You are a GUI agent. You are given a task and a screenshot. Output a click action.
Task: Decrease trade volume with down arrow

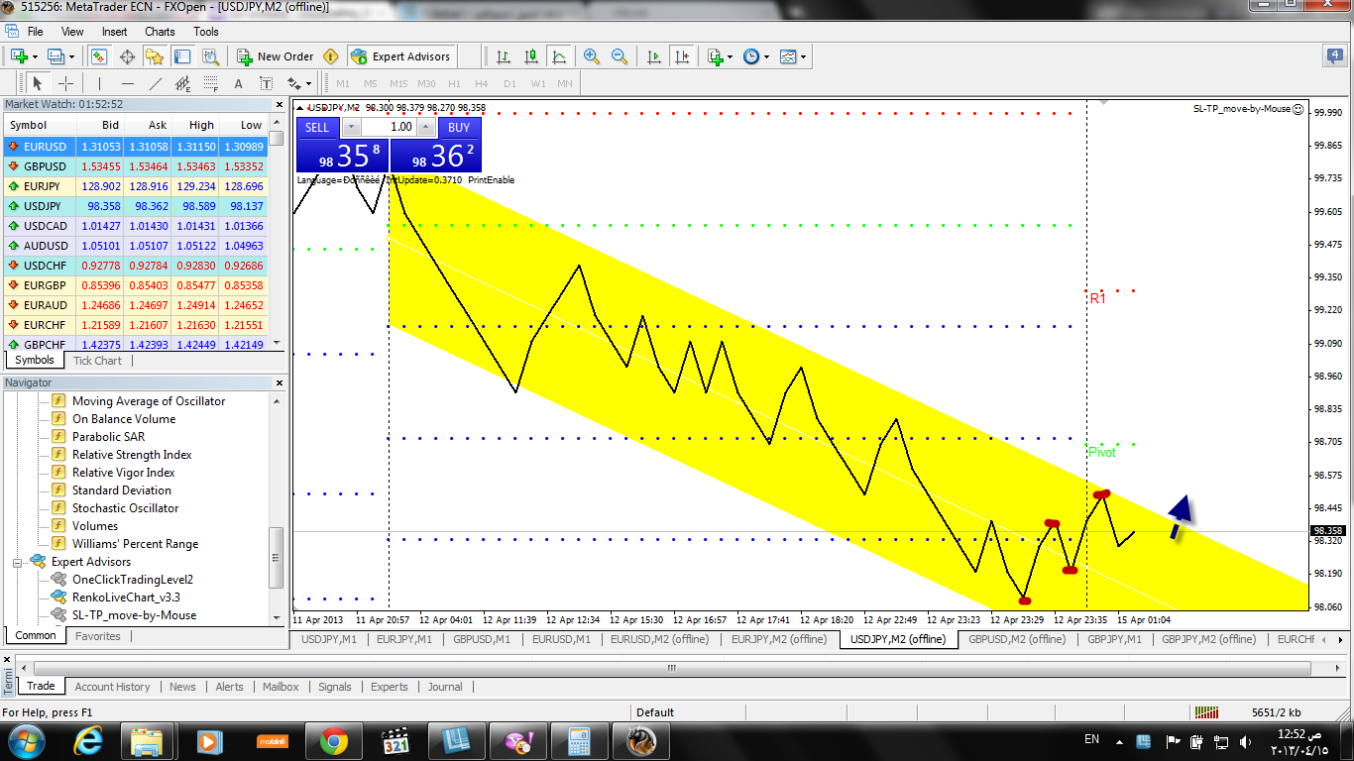coord(352,127)
